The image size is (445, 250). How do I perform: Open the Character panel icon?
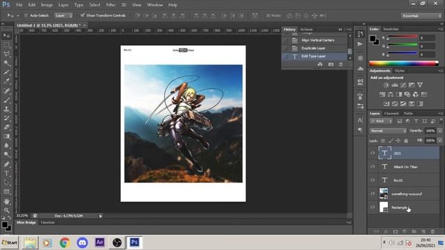[360, 120]
